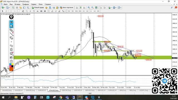Screen dimensions: 178x100
Task: Expand the profiles dropdown arrow
Action: pos(9,7)
